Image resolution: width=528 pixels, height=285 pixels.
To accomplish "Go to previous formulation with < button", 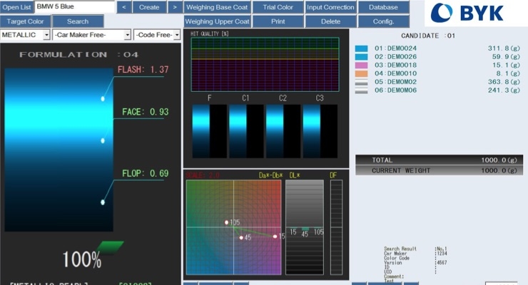I will (124, 7).
